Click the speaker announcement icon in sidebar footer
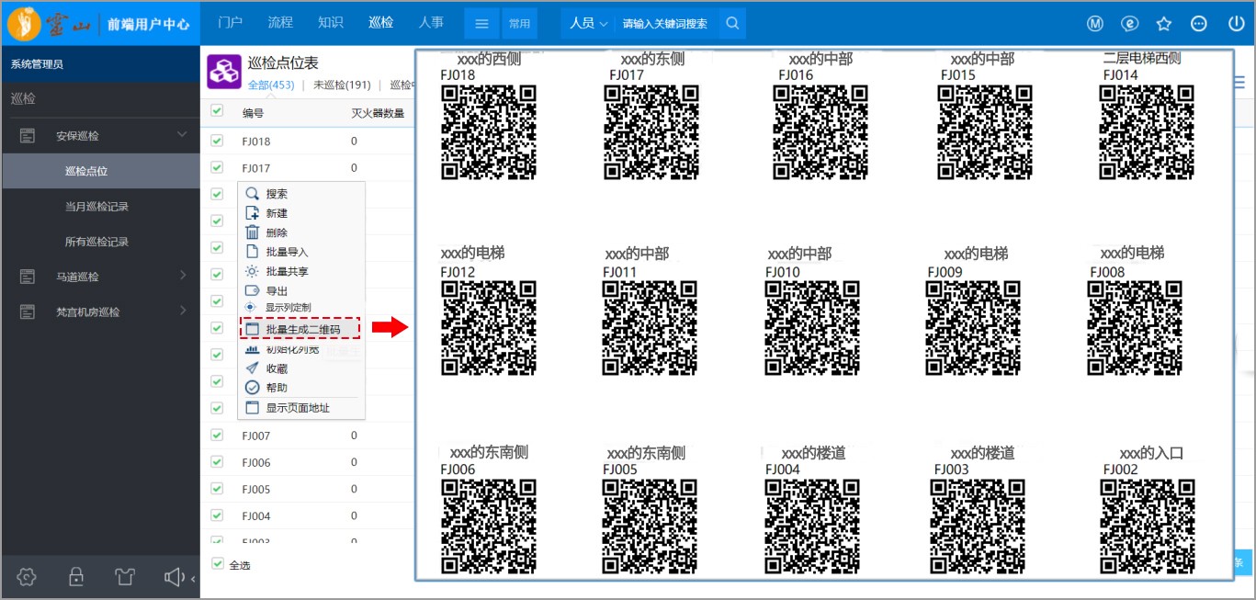Screen dimensions: 1256x600 pyautogui.click(x=175, y=576)
